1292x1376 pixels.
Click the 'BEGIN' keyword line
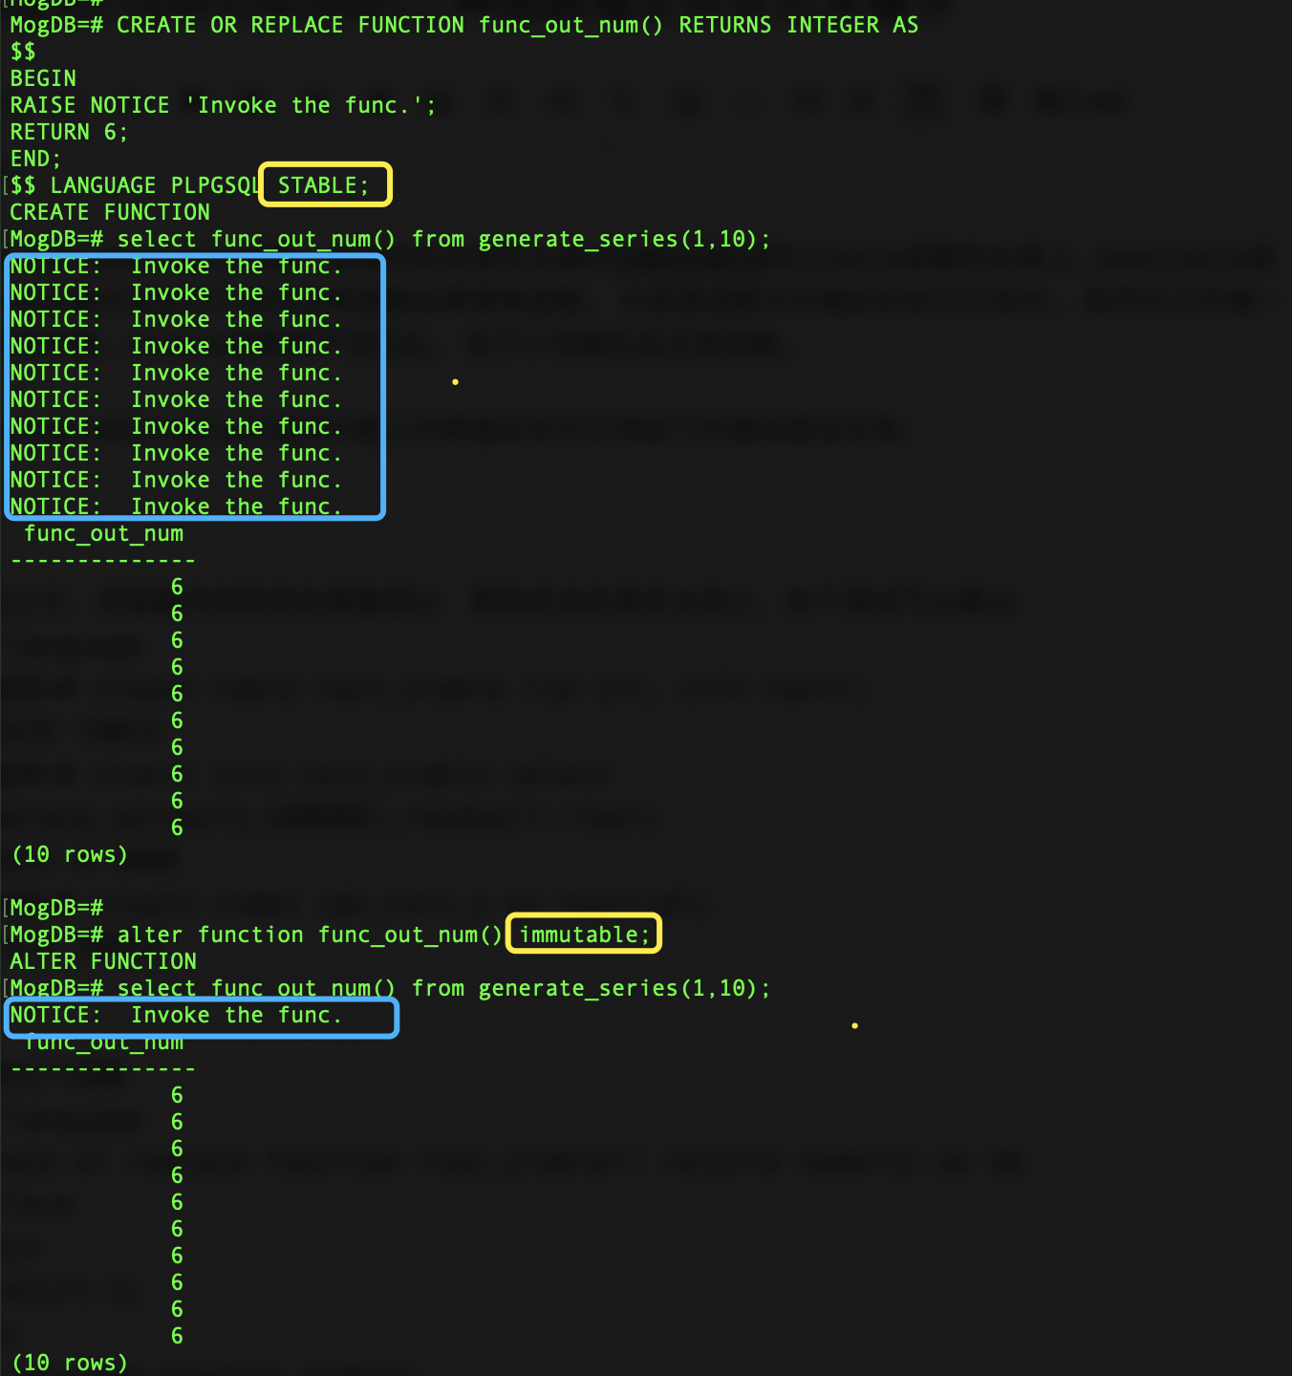click(x=43, y=78)
